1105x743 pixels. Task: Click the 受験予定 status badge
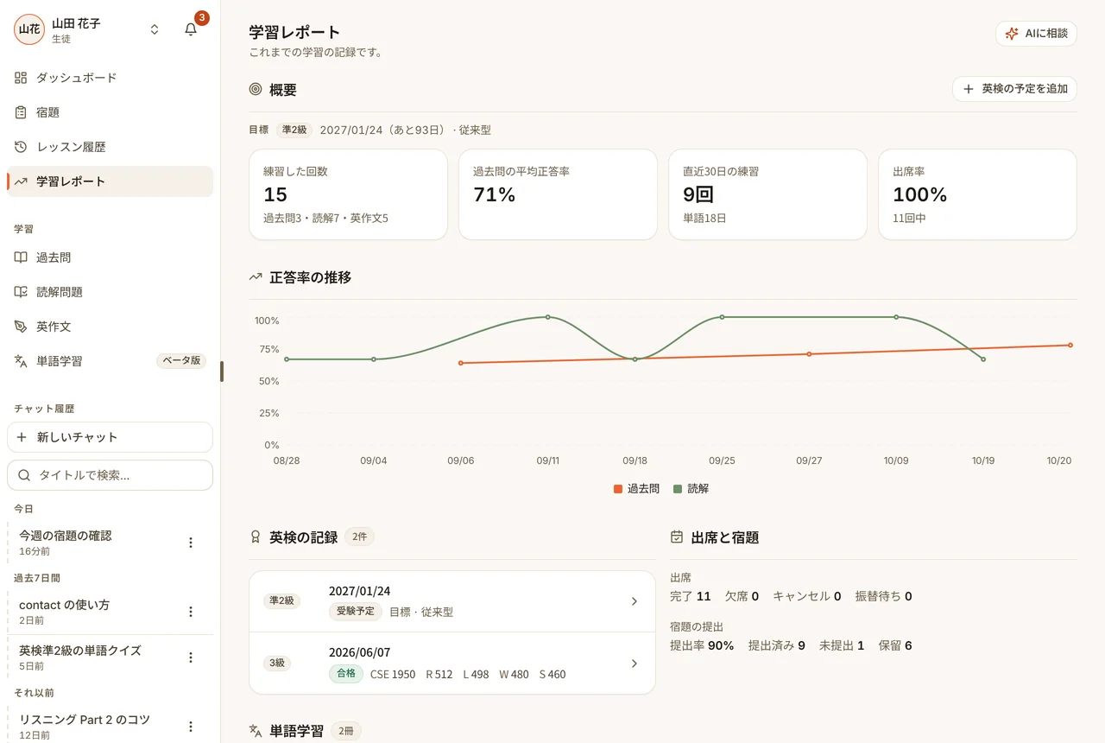coord(356,612)
